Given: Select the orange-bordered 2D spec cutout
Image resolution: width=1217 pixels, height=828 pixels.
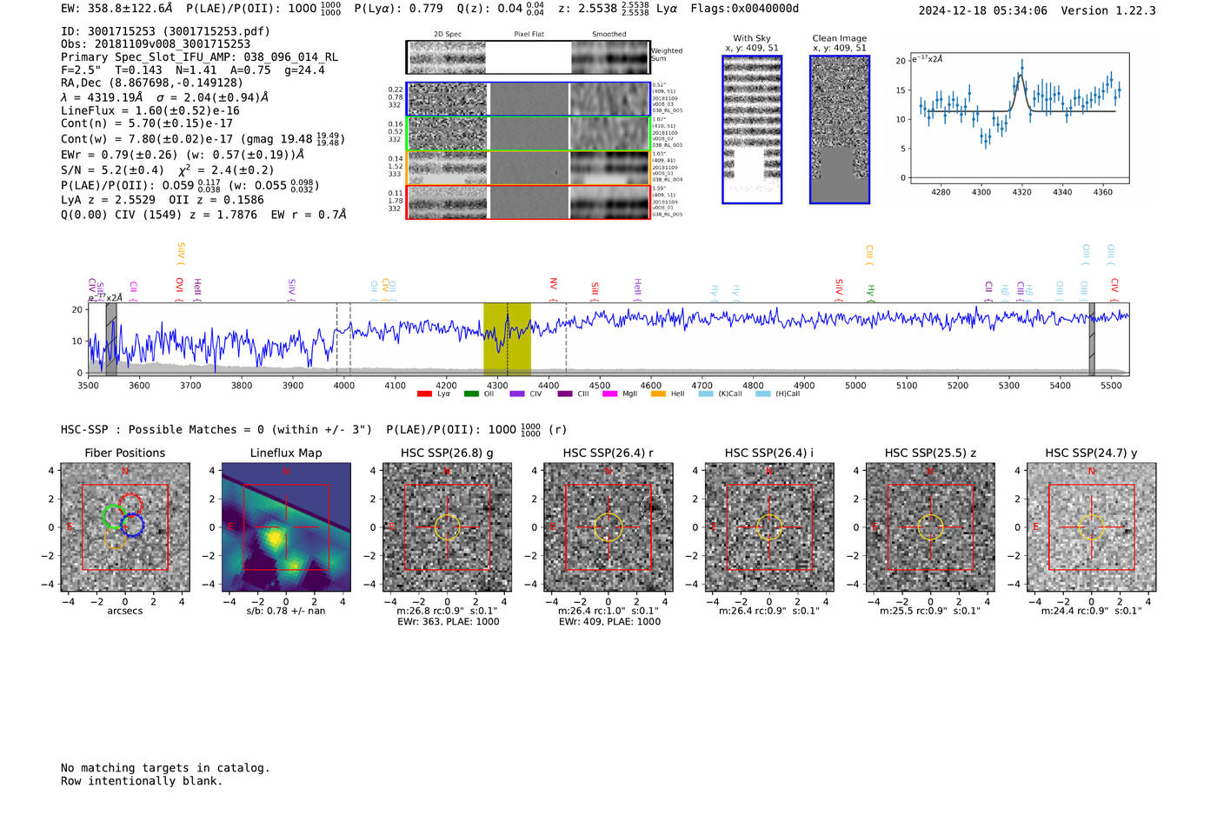Looking at the screenshot, I should click(447, 168).
